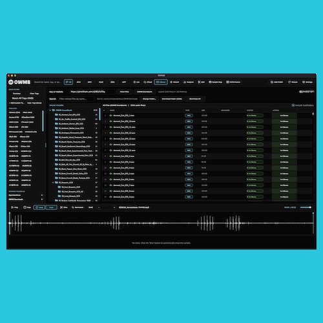Open the Record tab
The image size is (323, 323).
click(174, 82)
